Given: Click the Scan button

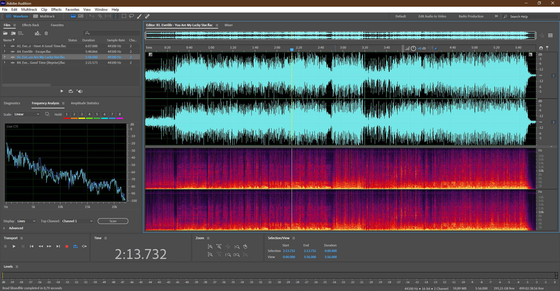Looking at the screenshot, I should coord(113,221).
